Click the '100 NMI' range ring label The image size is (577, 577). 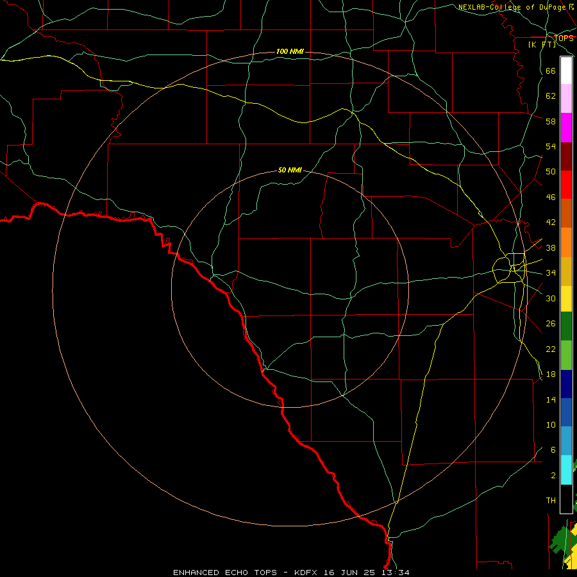coord(290,51)
